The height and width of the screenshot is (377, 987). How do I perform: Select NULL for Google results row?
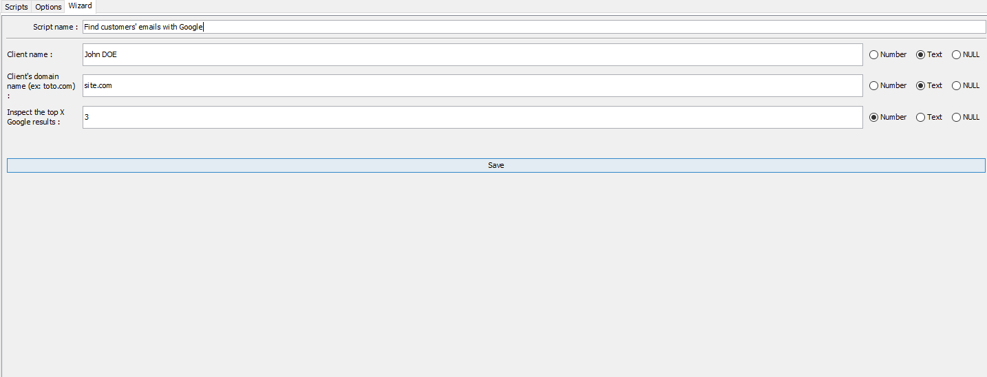click(965, 117)
